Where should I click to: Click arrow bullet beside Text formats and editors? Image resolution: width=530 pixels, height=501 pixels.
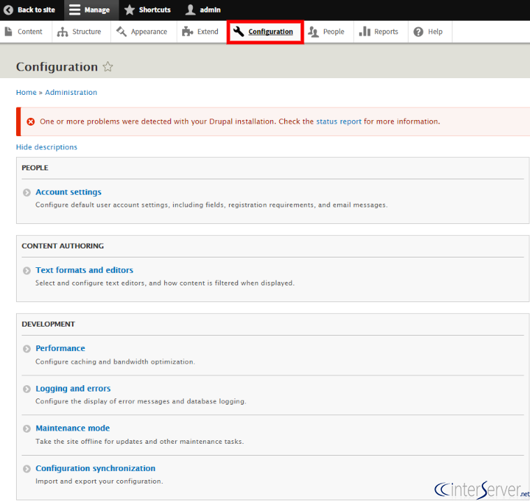point(27,271)
